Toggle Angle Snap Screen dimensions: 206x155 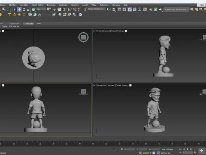tap(70, 9)
